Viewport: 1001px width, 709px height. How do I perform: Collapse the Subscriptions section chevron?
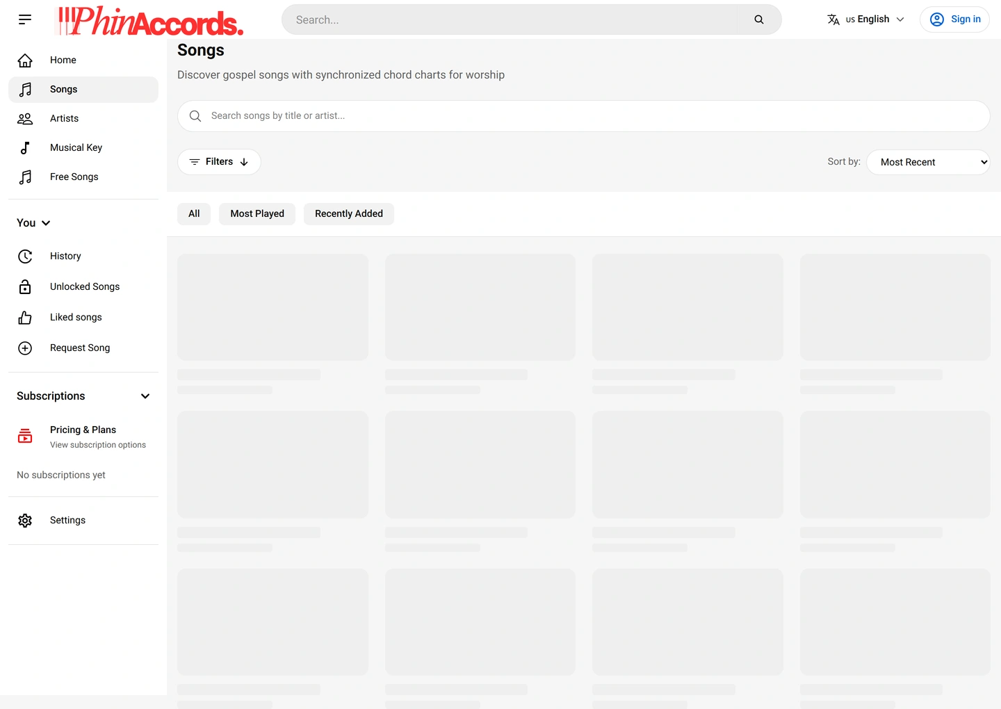click(145, 396)
